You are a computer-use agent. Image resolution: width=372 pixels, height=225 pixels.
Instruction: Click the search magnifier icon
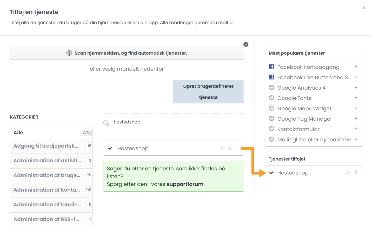pos(106,123)
